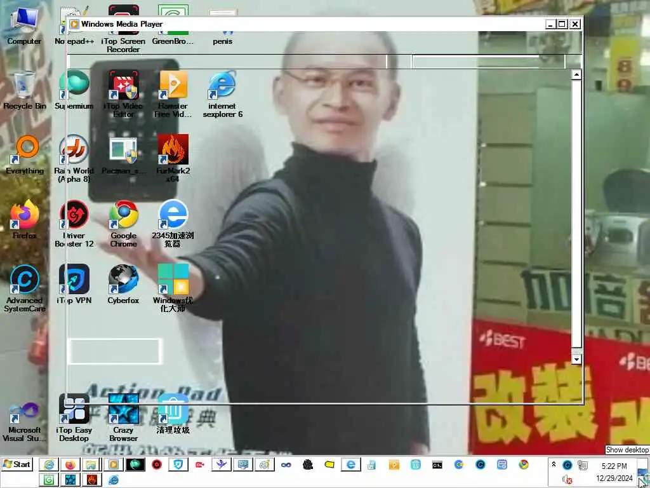Click the Supermium taskbar button
Screen dimensions: 650x488
[x=135, y=464]
